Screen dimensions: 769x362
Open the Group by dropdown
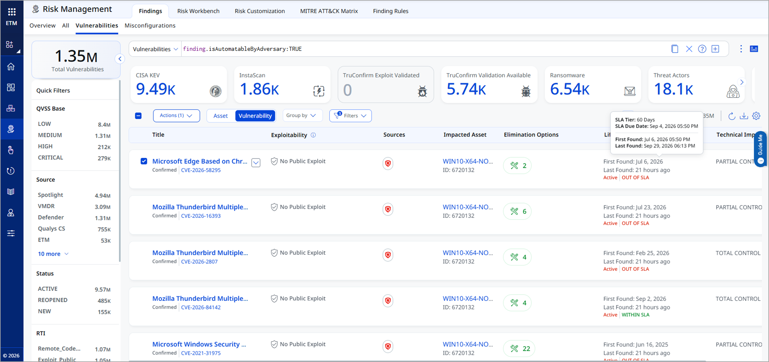pos(302,115)
